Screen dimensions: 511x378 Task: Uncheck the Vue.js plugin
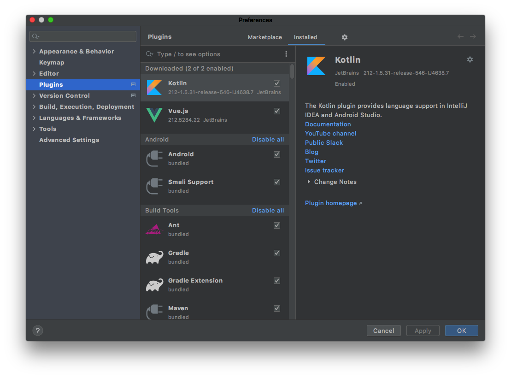coord(276,111)
